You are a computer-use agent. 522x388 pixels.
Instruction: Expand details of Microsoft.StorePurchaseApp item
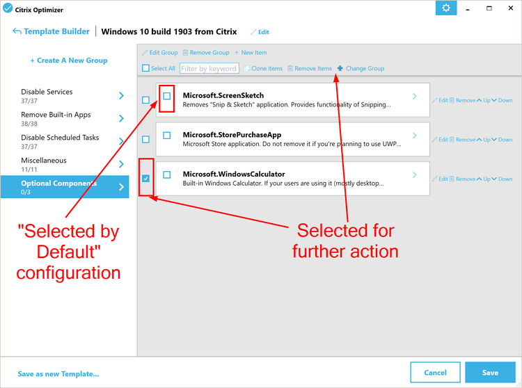pyautogui.click(x=415, y=136)
